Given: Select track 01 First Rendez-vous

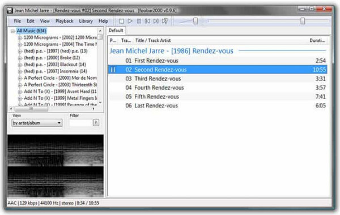Looking at the screenshot, I should coord(218,61).
